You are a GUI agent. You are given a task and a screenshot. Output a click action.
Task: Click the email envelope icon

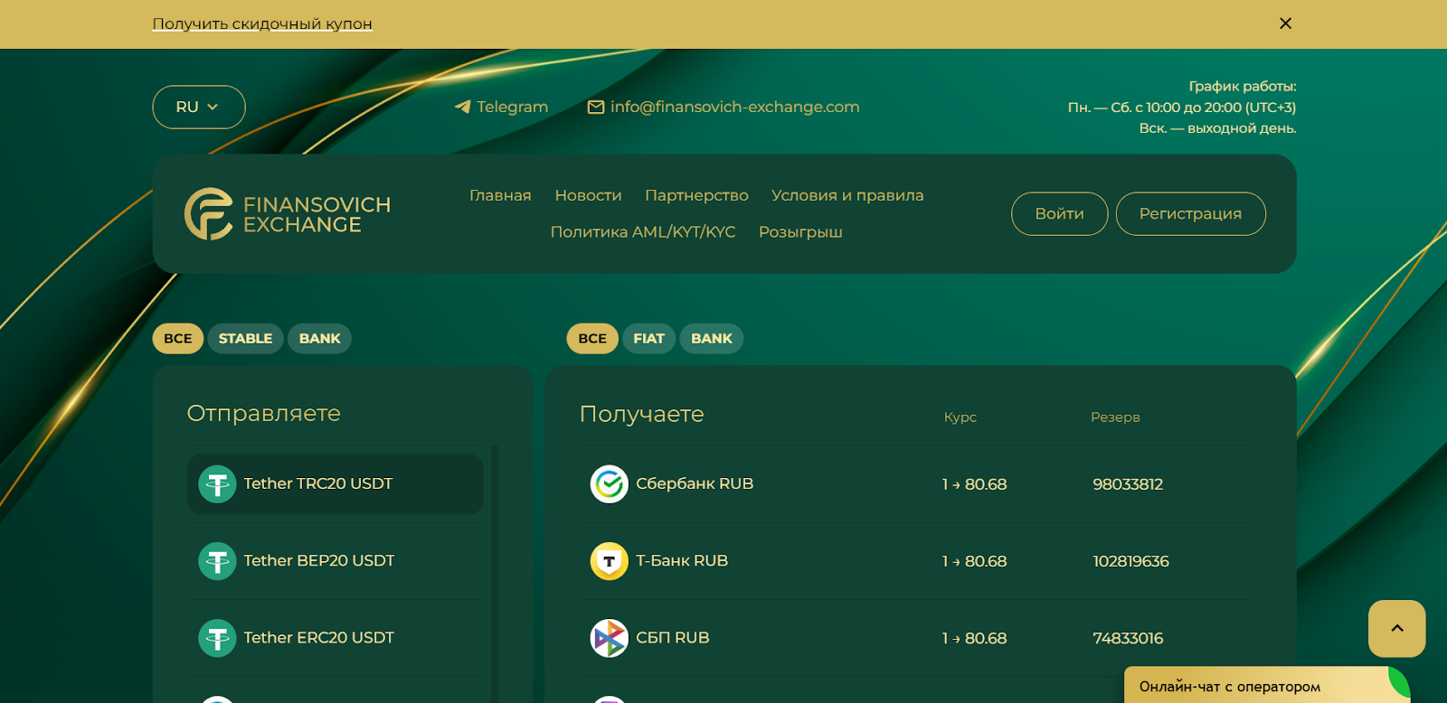point(596,108)
